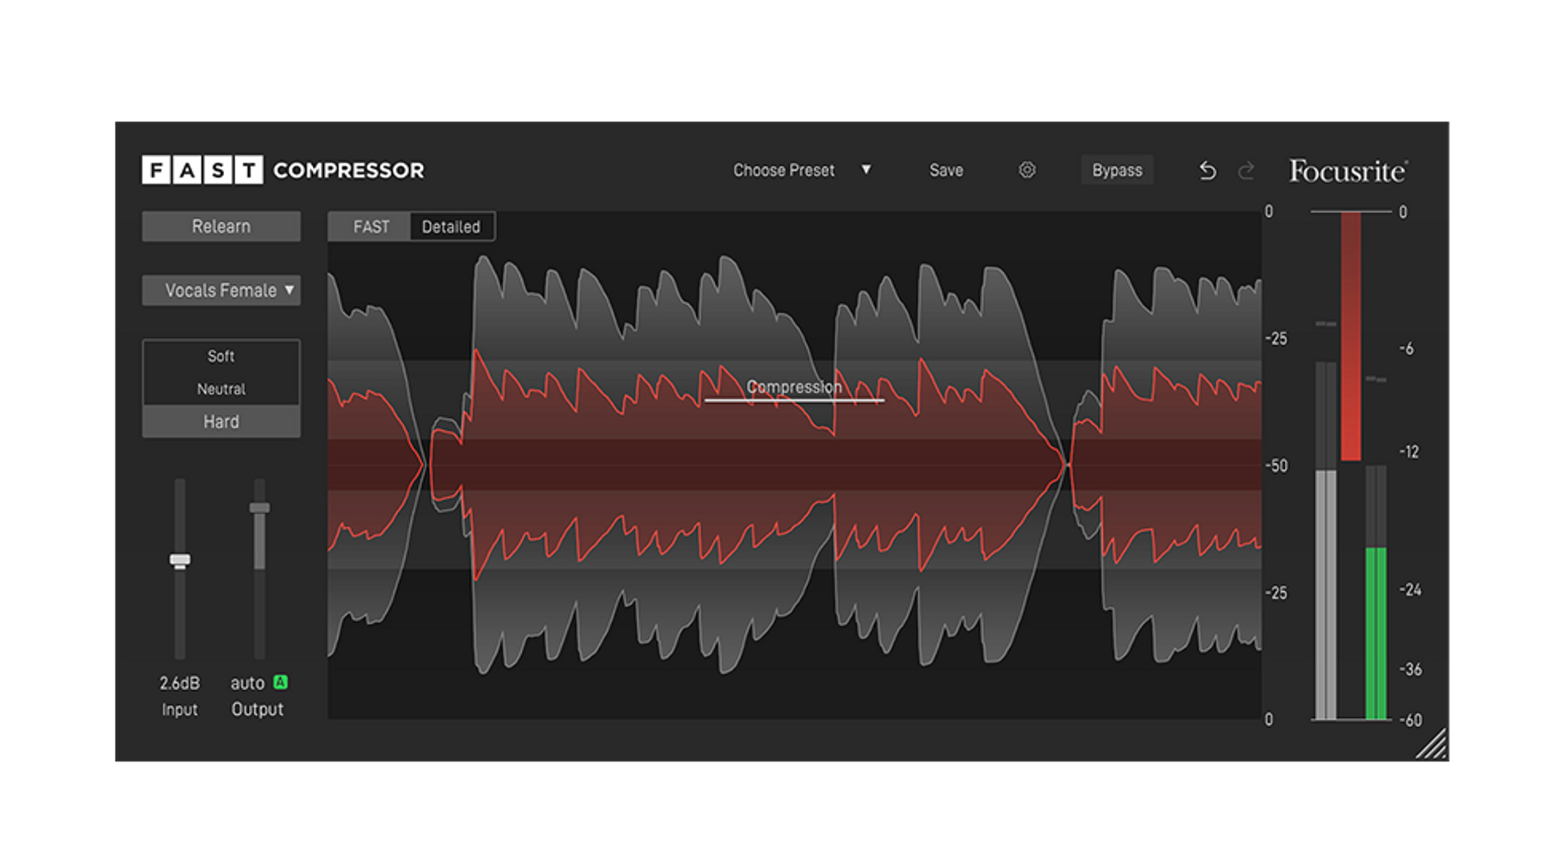
Task: Click the Focusrite logo
Action: (x=1348, y=171)
